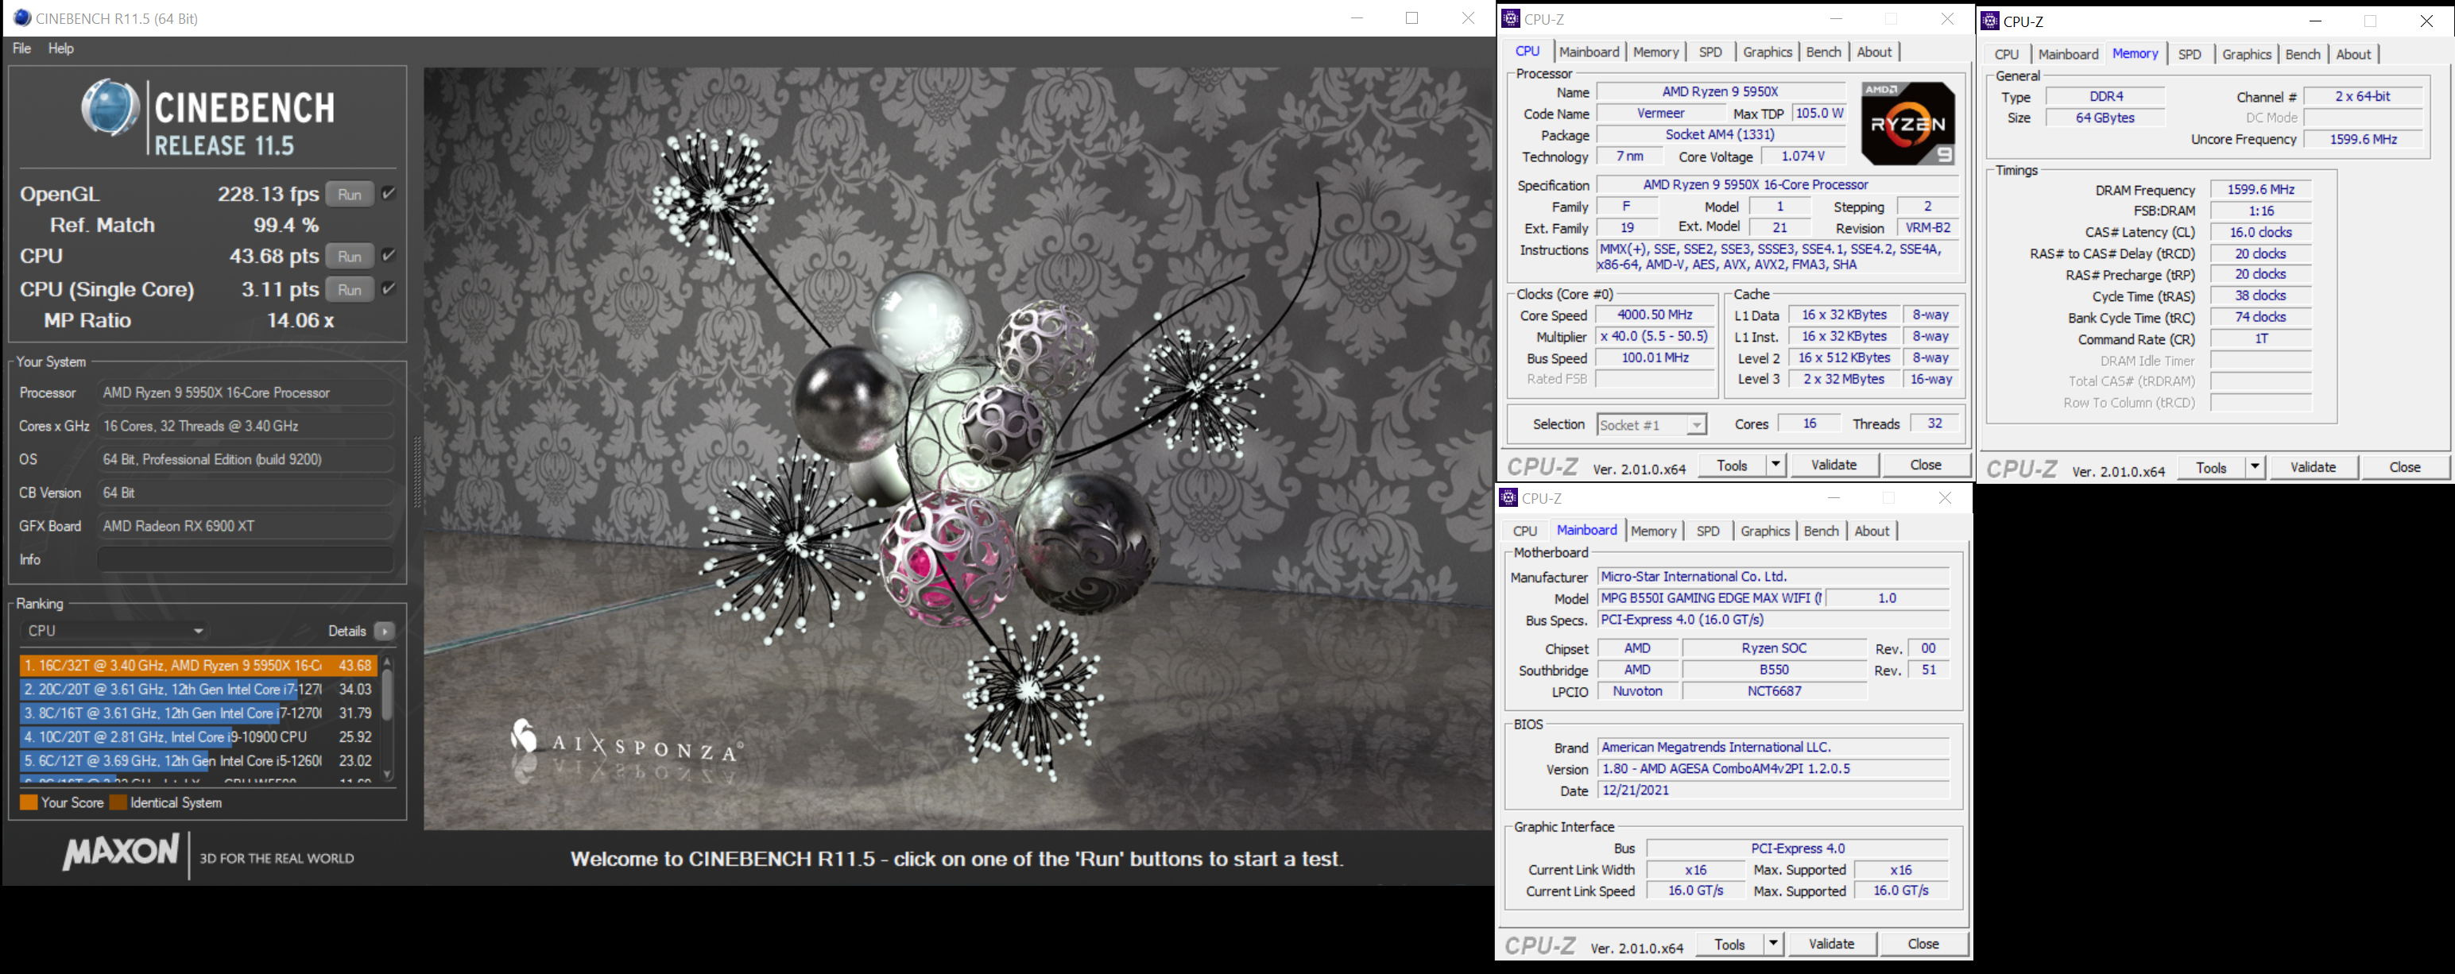Click the motherboard Model field MPG B550I

coord(1710,598)
